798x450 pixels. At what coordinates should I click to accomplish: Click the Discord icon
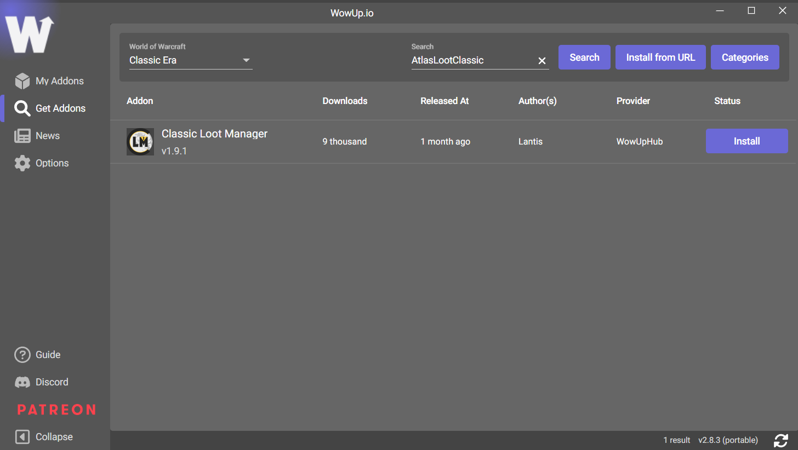coord(22,382)
